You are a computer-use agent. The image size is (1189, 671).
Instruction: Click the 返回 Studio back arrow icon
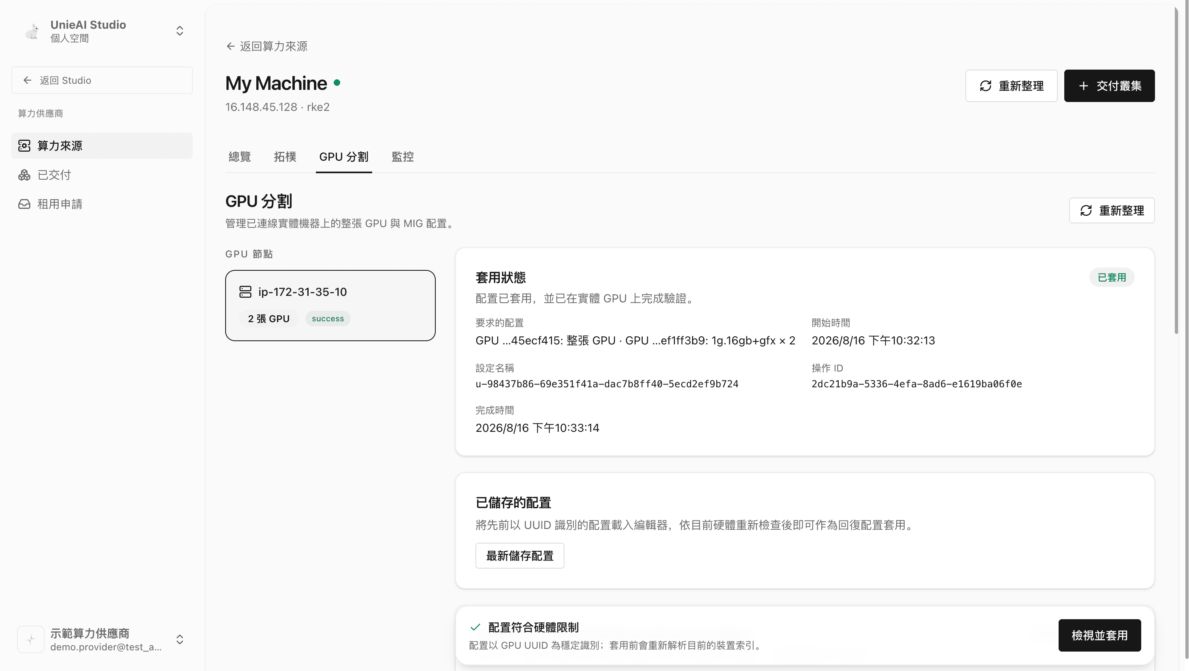point(28,80)
